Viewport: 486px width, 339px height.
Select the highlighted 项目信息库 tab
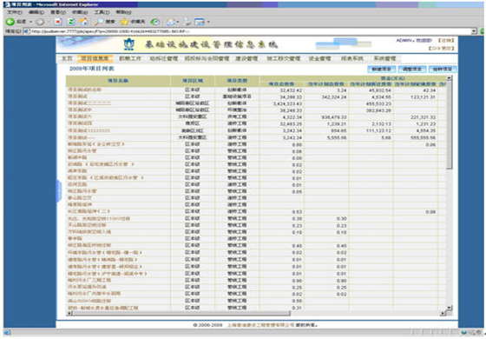[95, 58]
